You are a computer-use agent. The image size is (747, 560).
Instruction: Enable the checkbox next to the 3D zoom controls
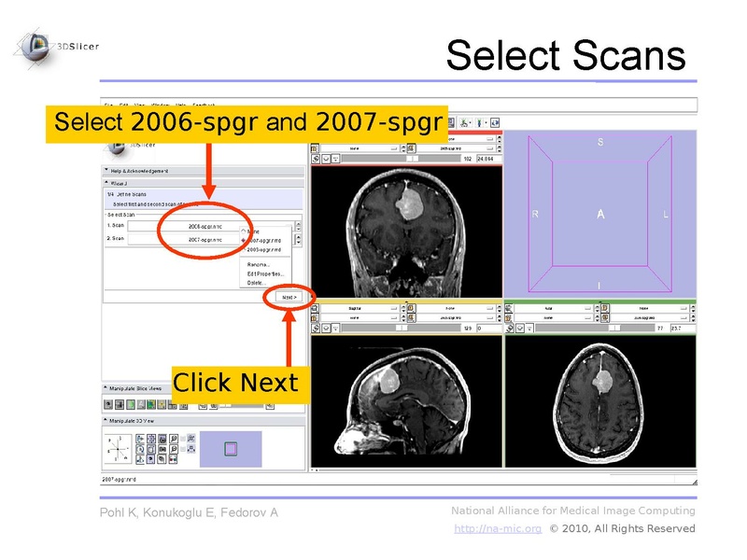coord(183,439)
